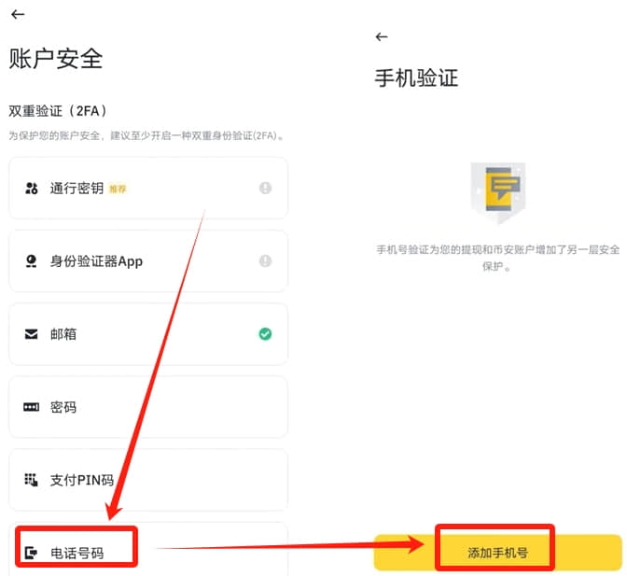Go back from the 账户安全 page
The image size is (627, 576).
18,14
